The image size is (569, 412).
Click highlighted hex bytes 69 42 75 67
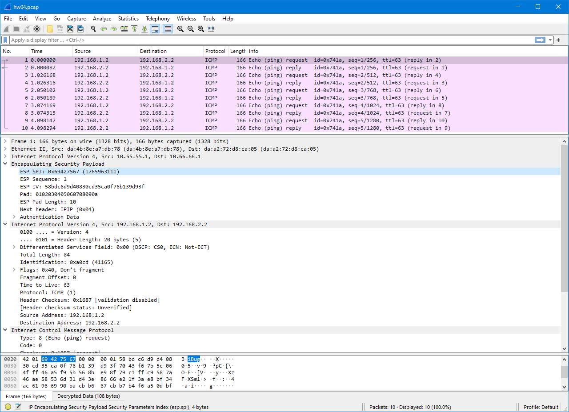(59, 359)
